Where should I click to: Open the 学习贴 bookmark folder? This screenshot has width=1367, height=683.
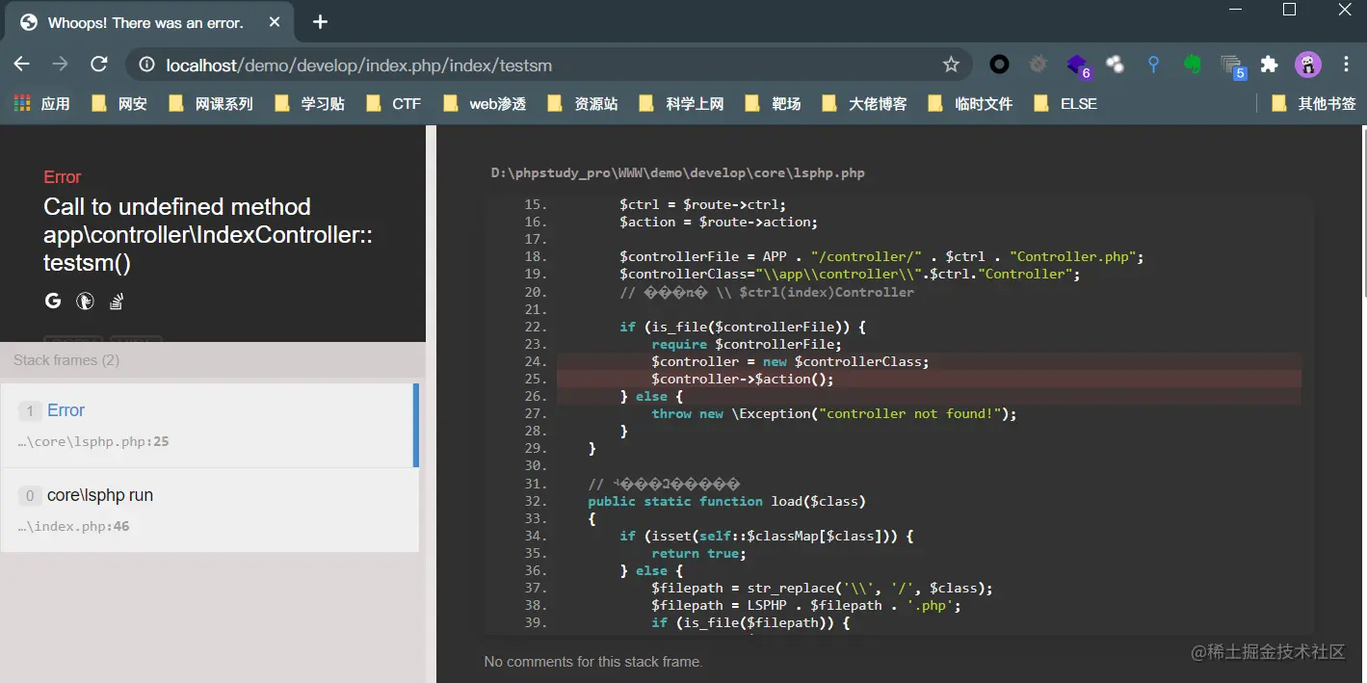(x=308, y=103)
